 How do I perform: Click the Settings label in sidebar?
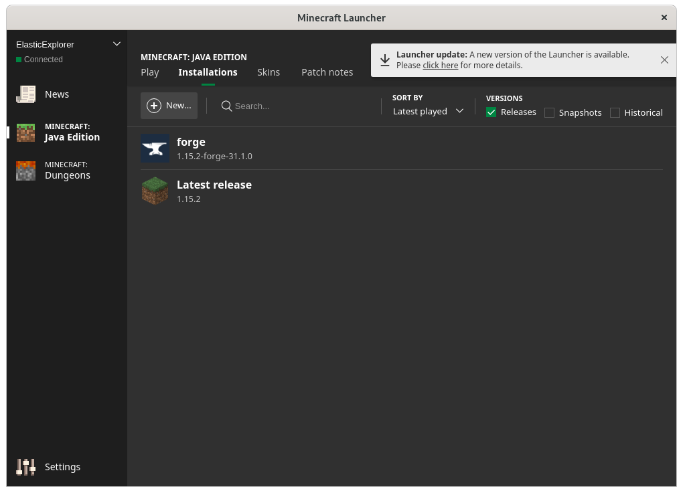point(63,467)
